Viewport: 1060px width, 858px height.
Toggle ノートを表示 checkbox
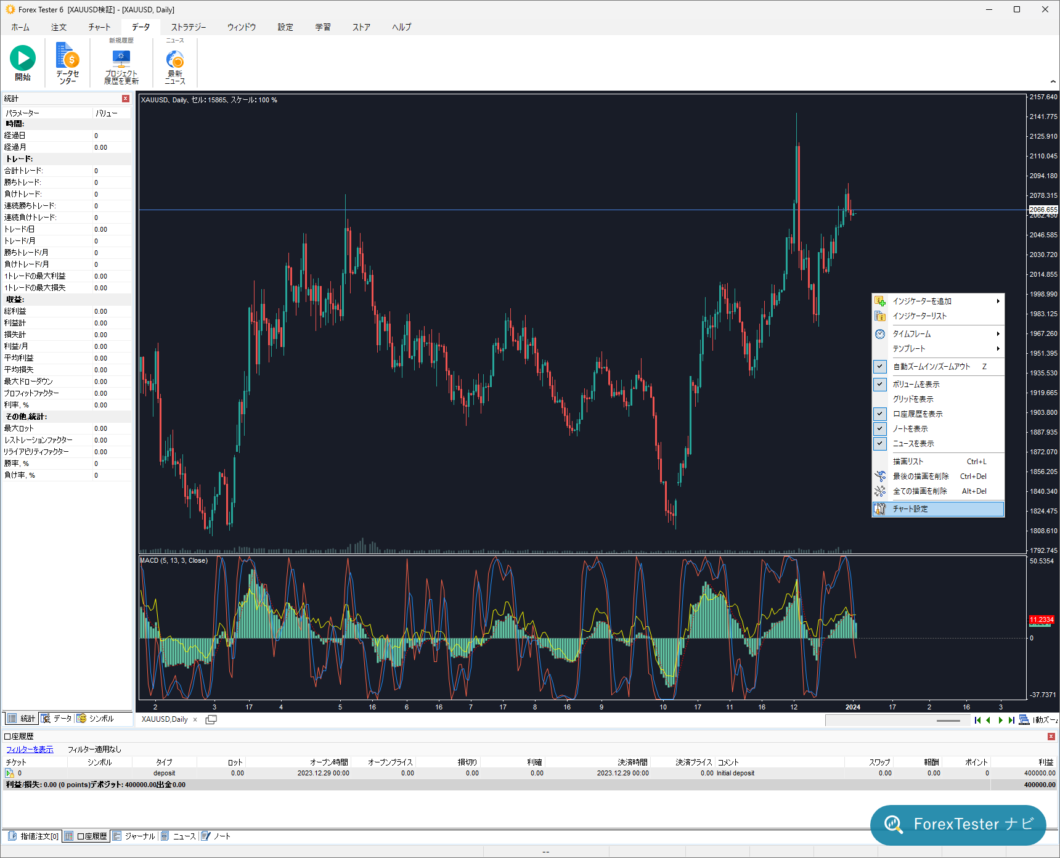coord(880,429)
